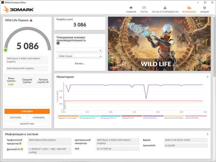The height and width of the screenshot is (162, 216).
Task: Click the Wild Life benchmark artwork
Action: (159, 44)
